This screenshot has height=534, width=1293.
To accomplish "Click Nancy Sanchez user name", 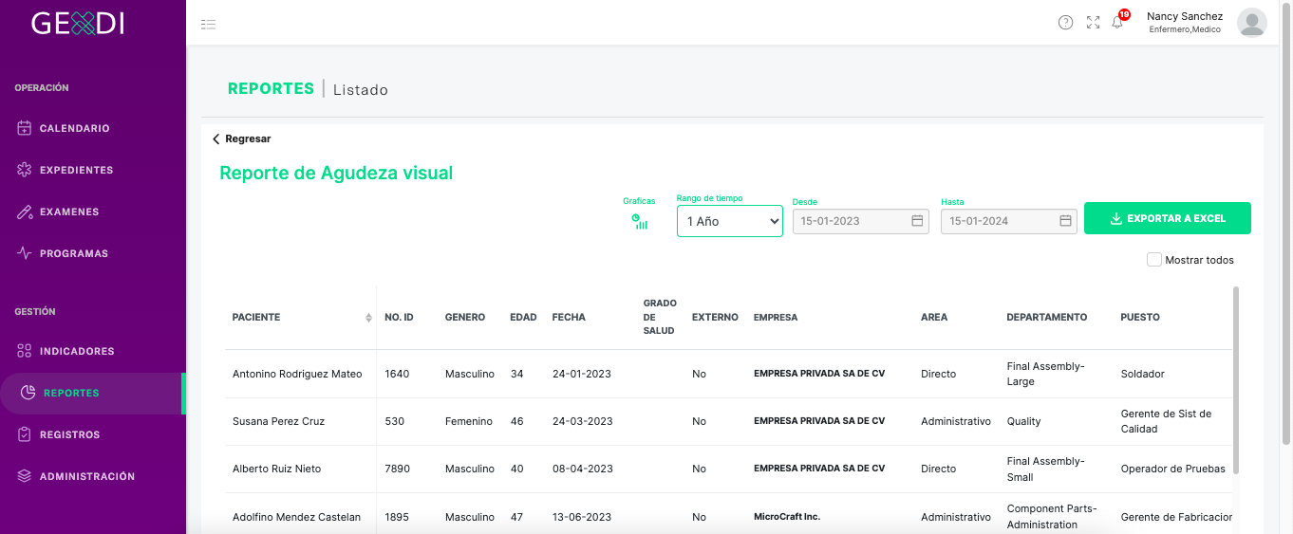I will [x=1185, y=16].
